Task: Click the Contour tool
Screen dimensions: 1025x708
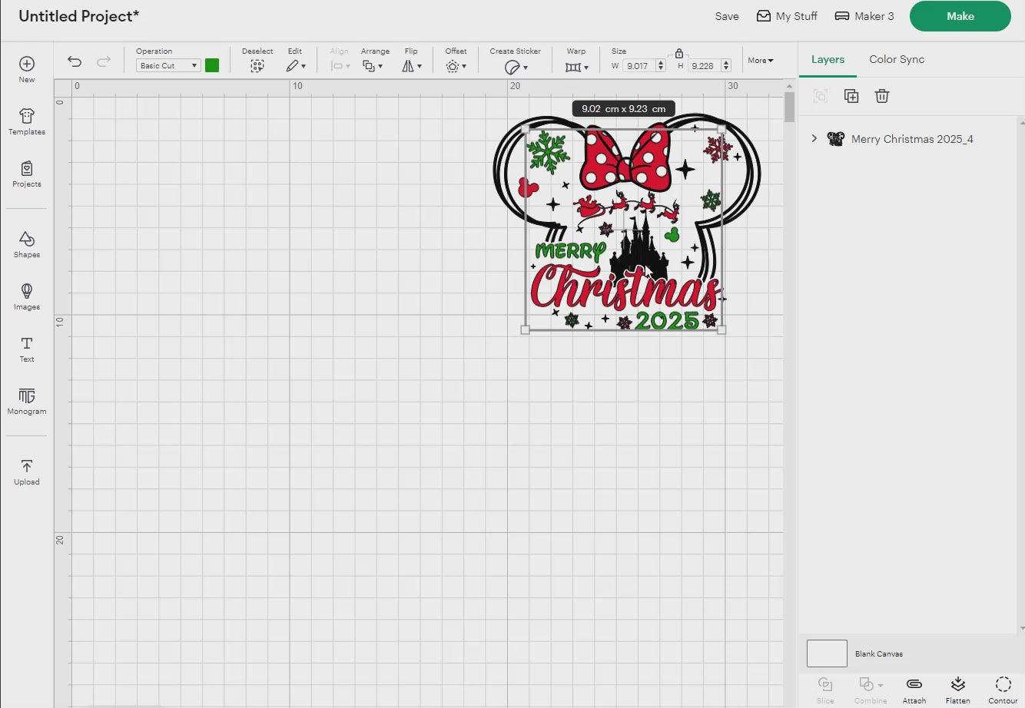Action: (1003, 690)
